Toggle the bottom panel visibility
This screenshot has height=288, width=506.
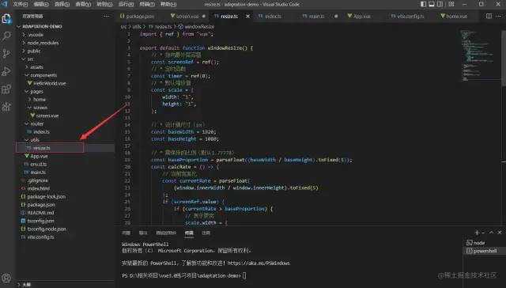pos(432,4)
